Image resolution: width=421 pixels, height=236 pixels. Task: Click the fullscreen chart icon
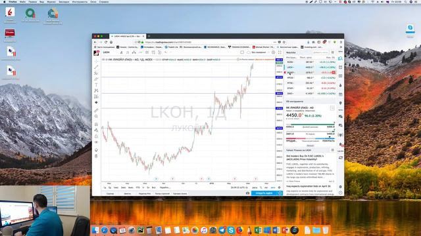pos(280,52)
